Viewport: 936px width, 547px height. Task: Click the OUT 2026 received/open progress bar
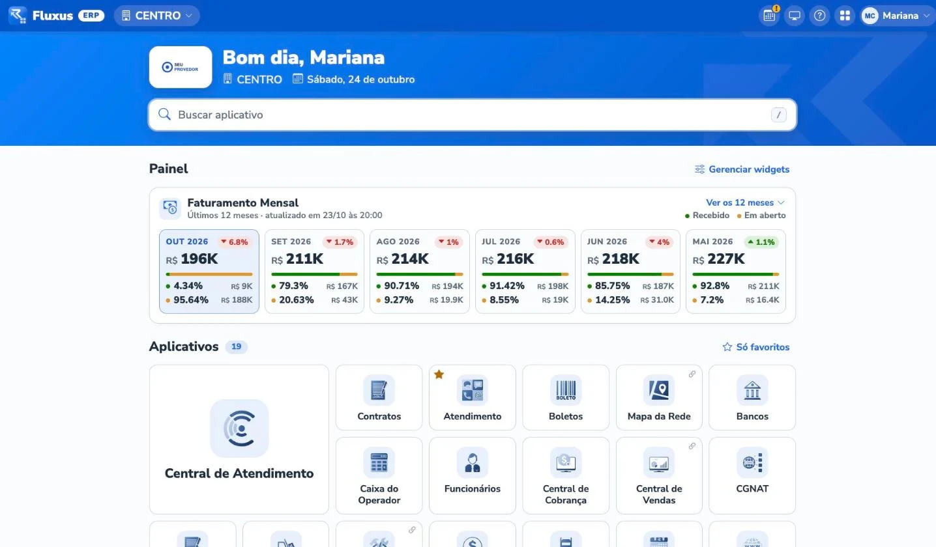pos(209,274)
